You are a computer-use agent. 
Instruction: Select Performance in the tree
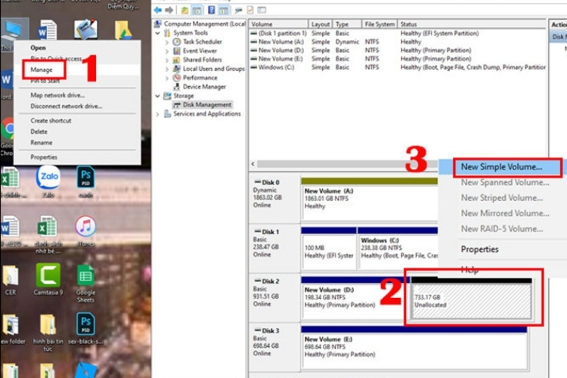coord(200,77)
